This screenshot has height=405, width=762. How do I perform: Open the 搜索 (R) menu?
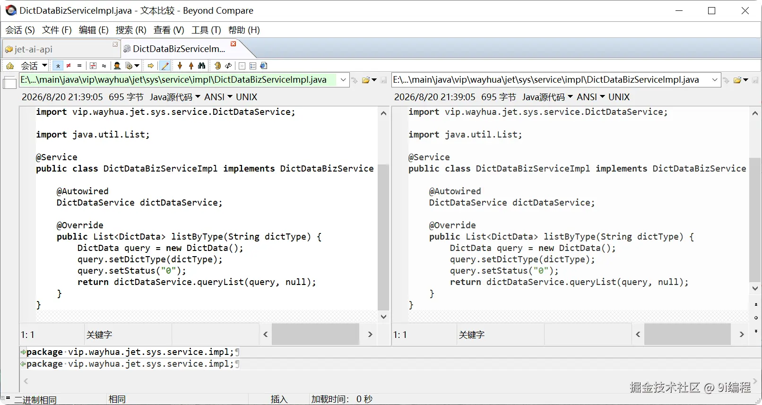pyautogui.click(x=131, y=30)
